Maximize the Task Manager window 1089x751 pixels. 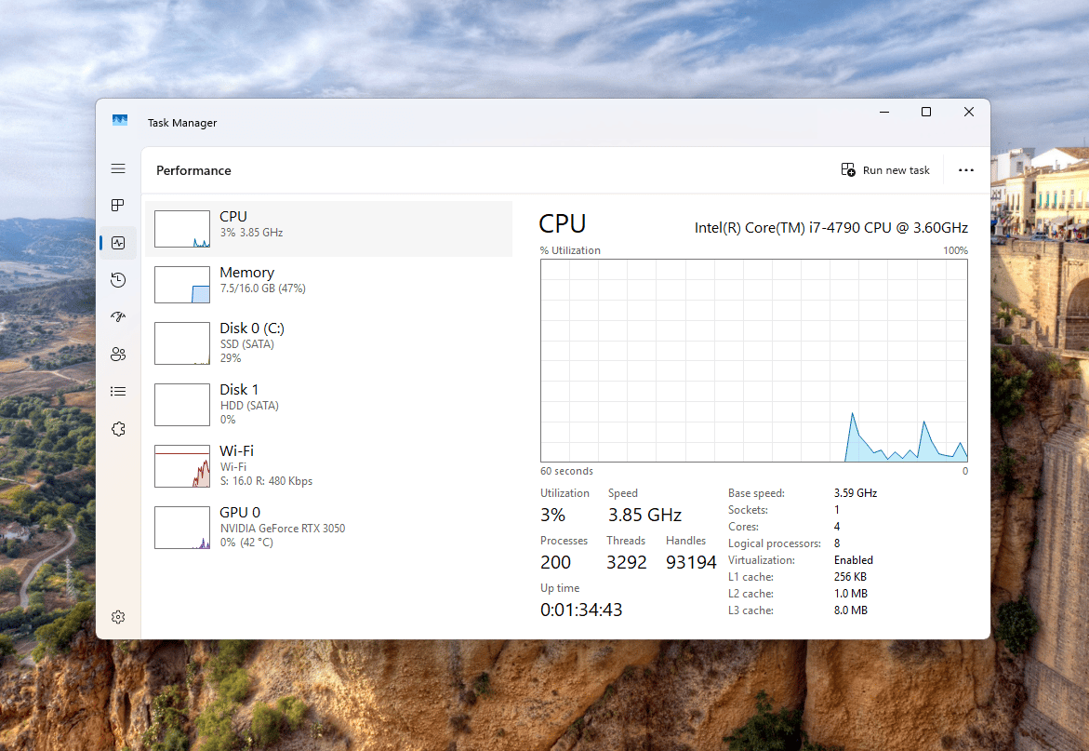(926, 112)
